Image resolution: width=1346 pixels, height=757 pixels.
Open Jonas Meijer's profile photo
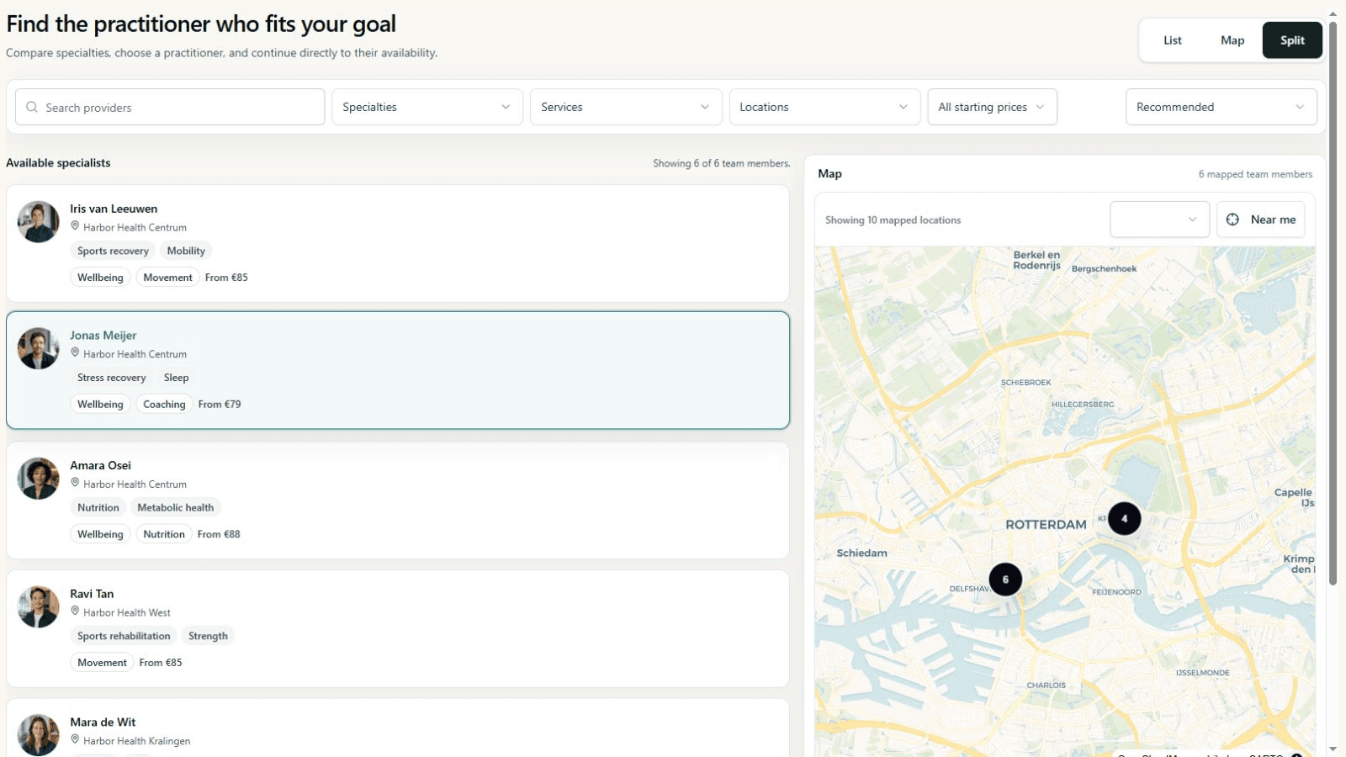(39, 348)
